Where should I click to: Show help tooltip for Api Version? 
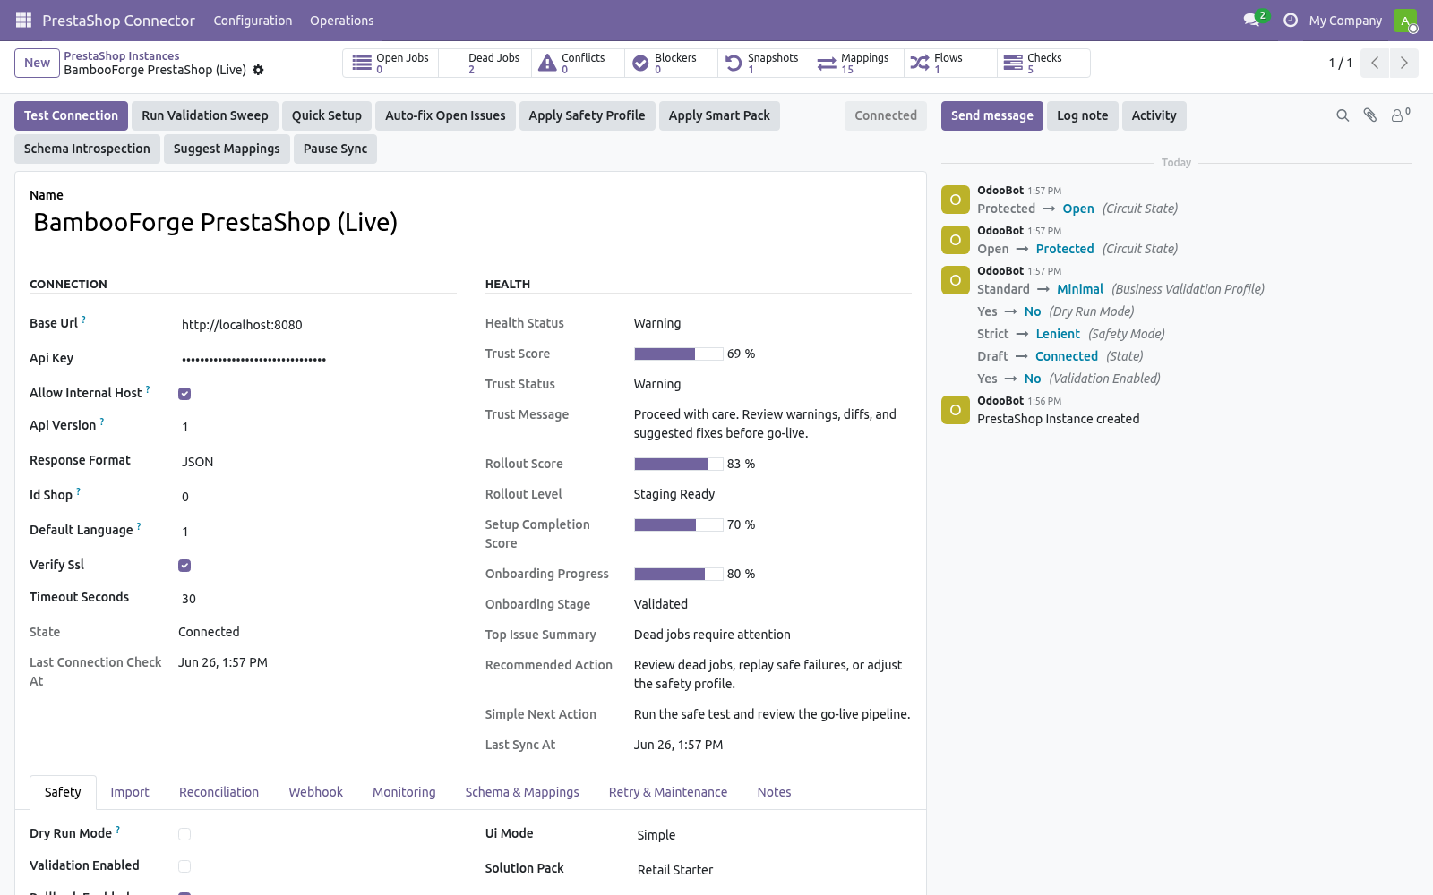pyautogui.click(x=102, y=422)
